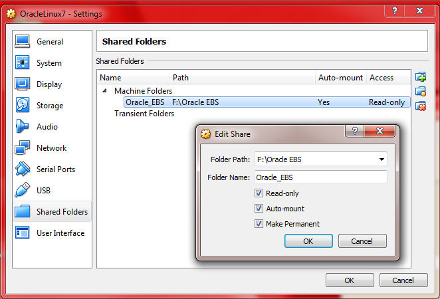Click OK in the Settings window
The width and height of the screenshot is (440, 299).
point(350,280)
